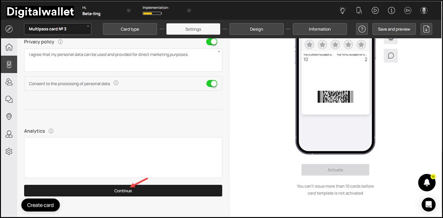Toggle off the Privacy policy switch
The height and width of the screenshot is (218, 443).
pyautogui.click(x=212, y=42)
